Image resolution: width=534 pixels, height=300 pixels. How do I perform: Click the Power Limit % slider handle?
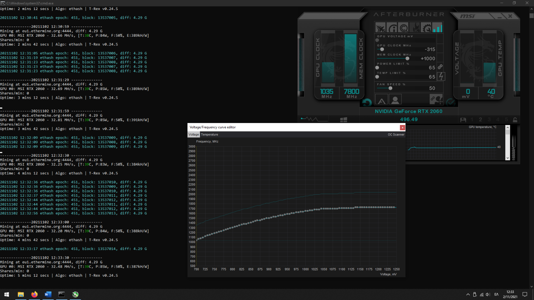[x=377, y=68]
